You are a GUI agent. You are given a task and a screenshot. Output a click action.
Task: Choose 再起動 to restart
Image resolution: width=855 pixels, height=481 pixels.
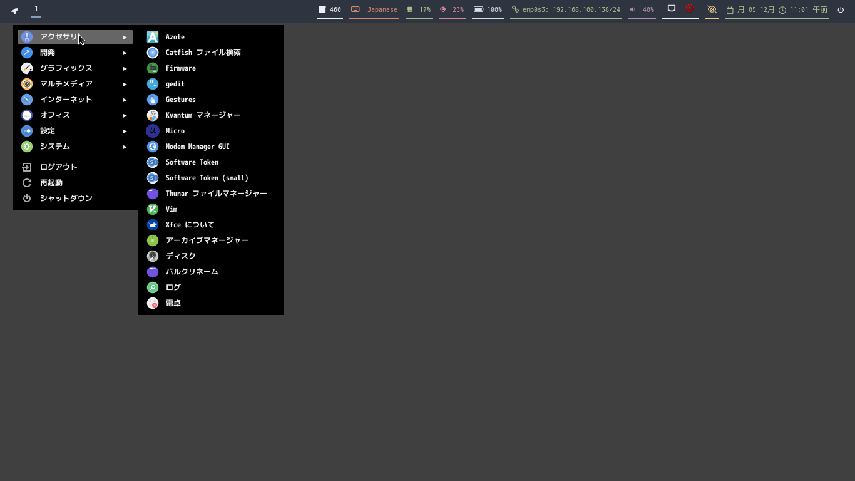click(75, 183)
